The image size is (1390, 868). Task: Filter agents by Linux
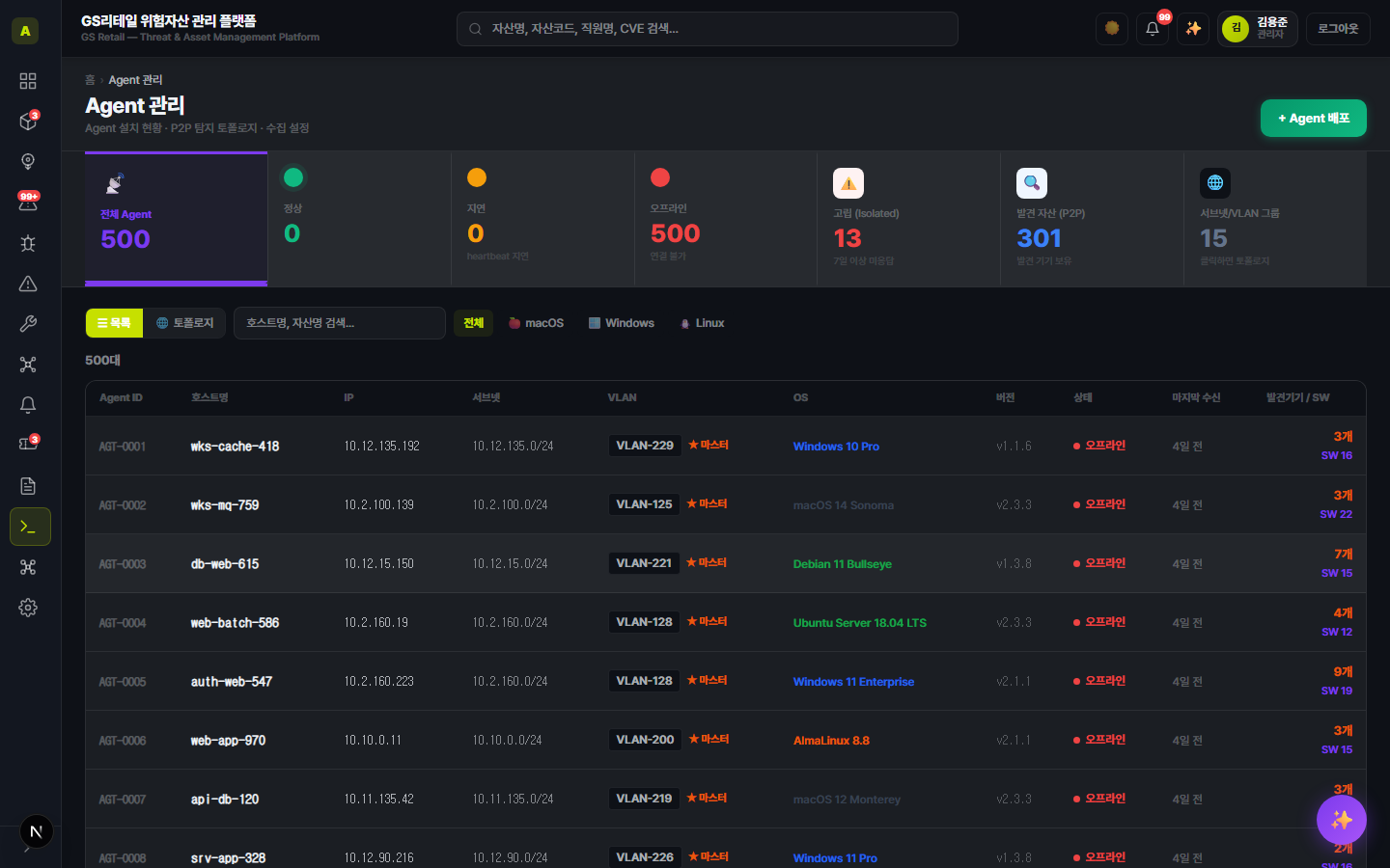pos(702,323)
